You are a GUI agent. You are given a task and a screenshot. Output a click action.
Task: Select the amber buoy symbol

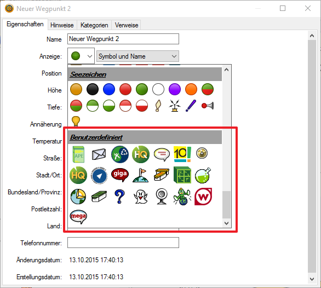click(76, 89)
